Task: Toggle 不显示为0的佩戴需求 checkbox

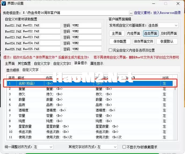Action: point(124,147)
